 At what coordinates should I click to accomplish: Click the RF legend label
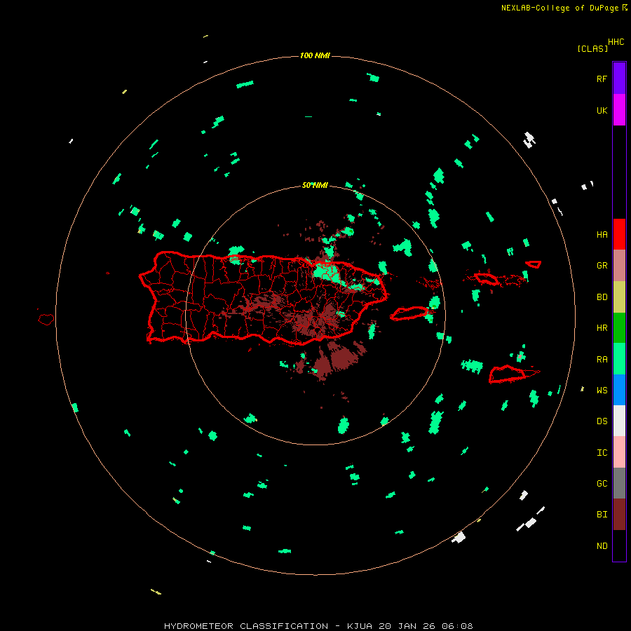602,79
